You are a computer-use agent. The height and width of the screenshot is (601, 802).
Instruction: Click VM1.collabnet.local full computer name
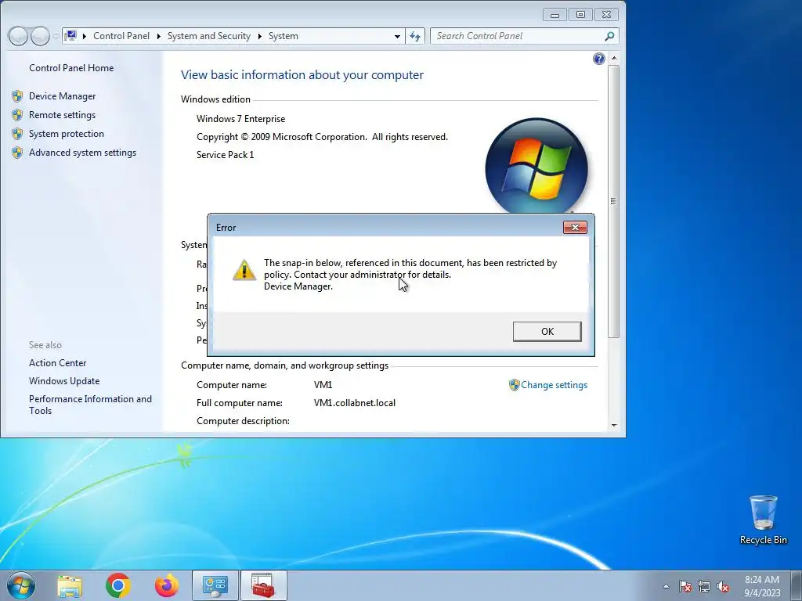355,403
